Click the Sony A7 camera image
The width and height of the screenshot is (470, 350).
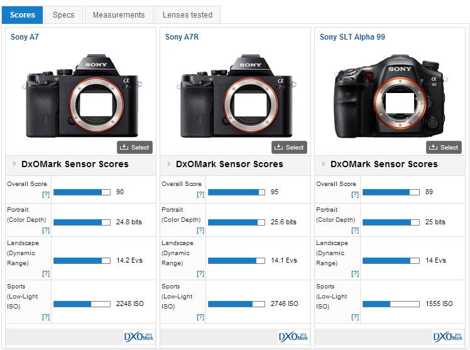[82, 96]
